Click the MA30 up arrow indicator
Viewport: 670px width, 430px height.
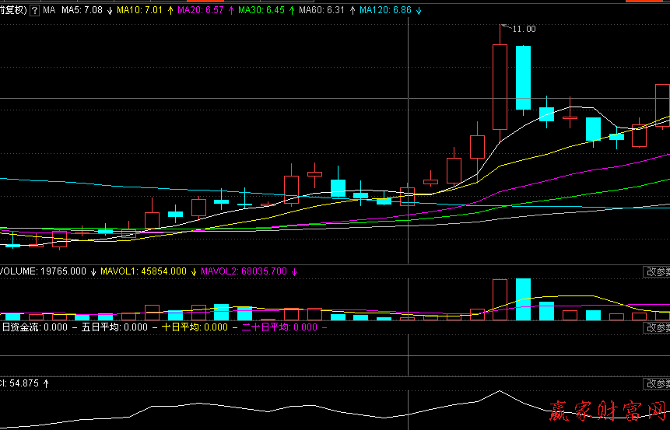click(x=291, y=10)
